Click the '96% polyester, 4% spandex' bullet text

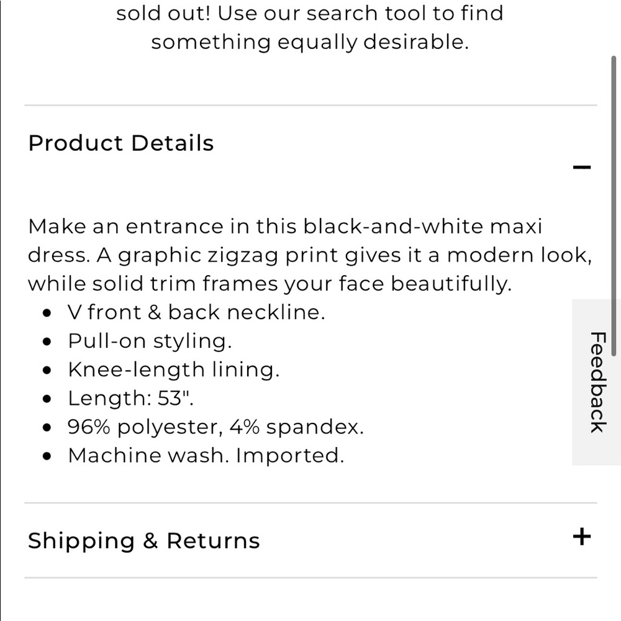[215, 427]
